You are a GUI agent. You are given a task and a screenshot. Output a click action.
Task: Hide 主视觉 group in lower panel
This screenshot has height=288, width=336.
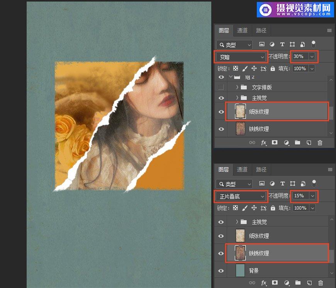(x=221, y=222)
